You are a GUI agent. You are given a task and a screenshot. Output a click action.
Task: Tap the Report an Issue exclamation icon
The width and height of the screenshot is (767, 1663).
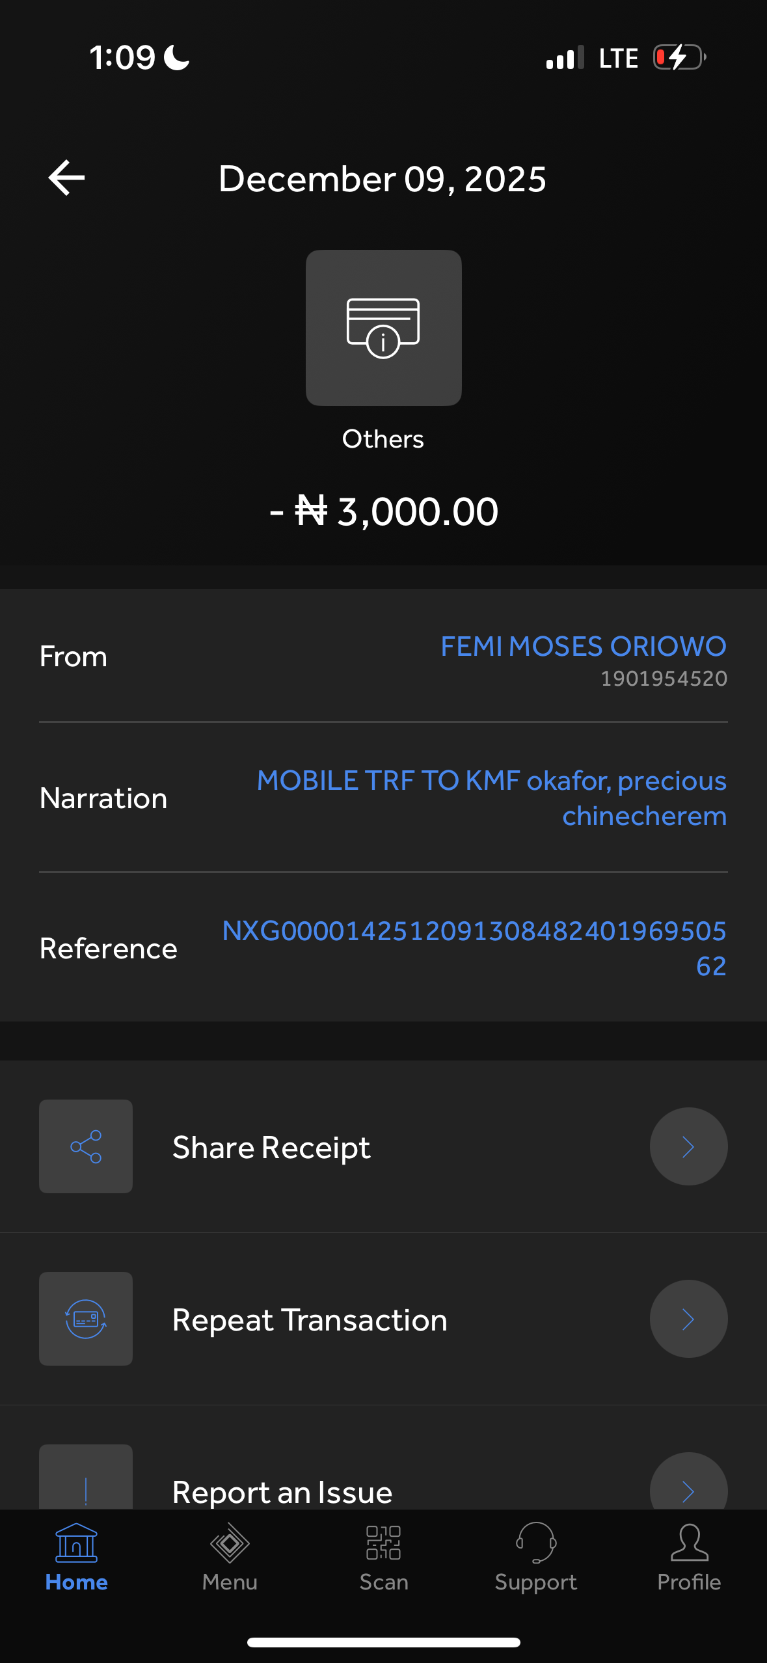[86, 1487]
